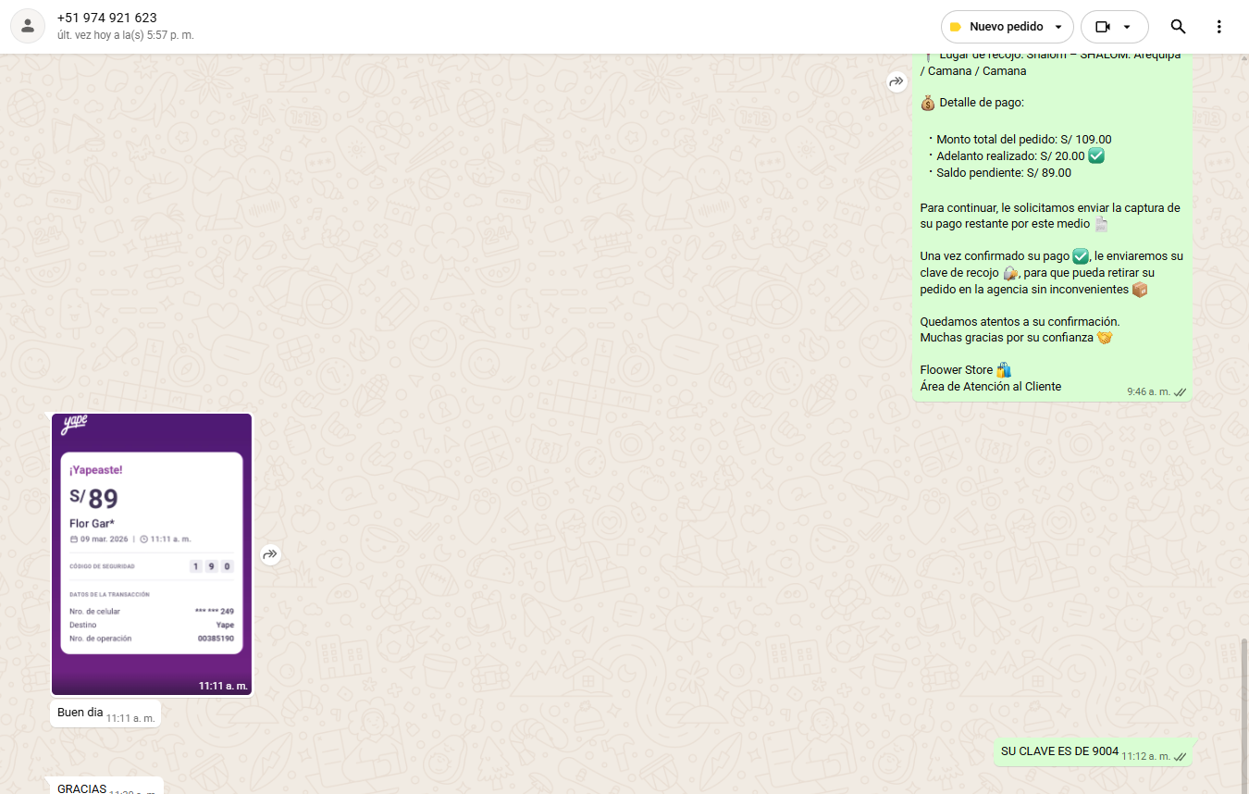Start a video call with camera icon

(1103, 27)
